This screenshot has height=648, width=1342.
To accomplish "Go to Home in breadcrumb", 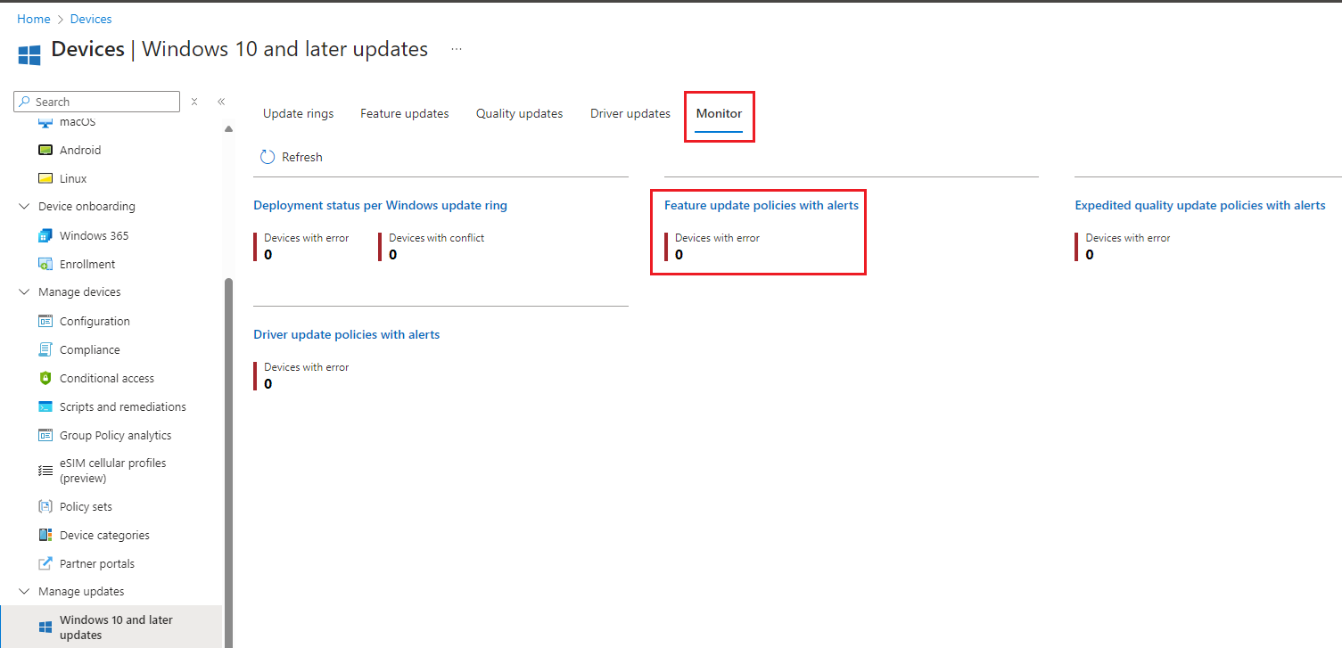I will (x=34, y=19).
